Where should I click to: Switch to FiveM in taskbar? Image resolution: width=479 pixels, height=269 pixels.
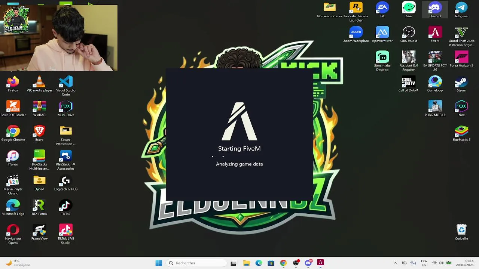click(x=320, y=263)
